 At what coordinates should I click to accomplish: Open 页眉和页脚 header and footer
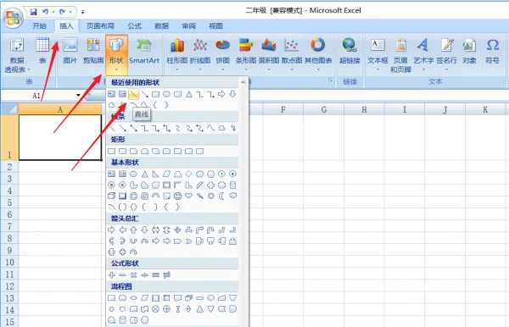[400, 55]
